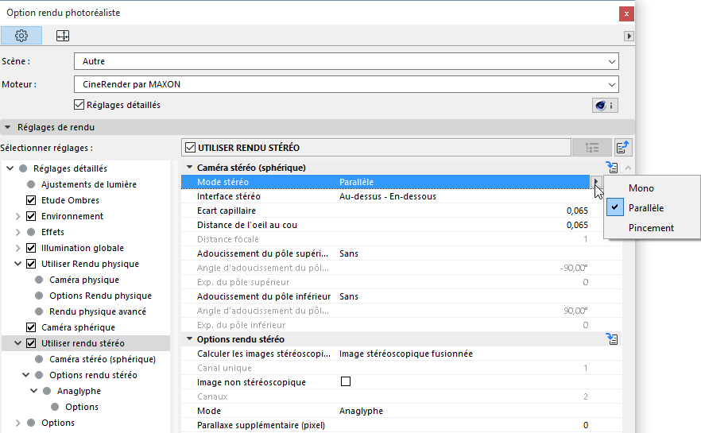Toggle Illumination globale checkbox

coord(31,248)
